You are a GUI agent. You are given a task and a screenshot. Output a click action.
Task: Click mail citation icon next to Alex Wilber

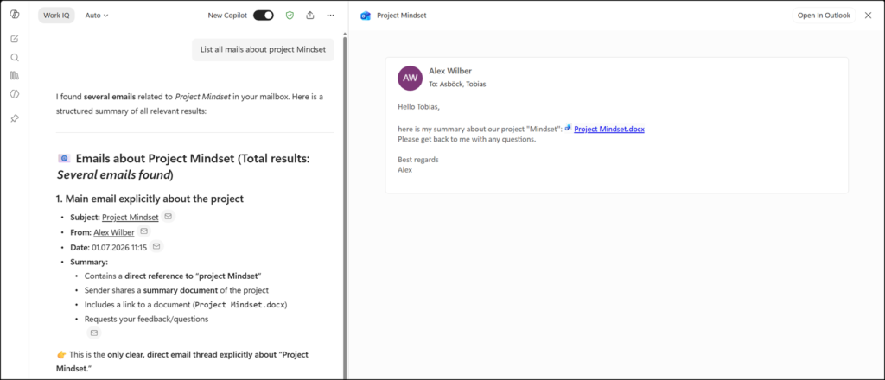pyautogui.click(x=144, y=231)
